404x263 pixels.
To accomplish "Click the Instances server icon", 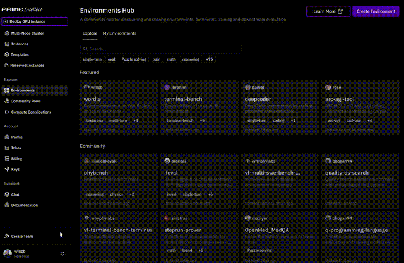I will coord(7,44).
